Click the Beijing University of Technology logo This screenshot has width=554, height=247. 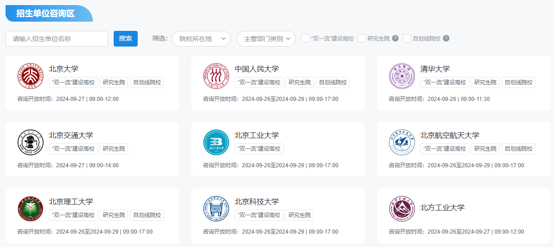tap(216, 142)
